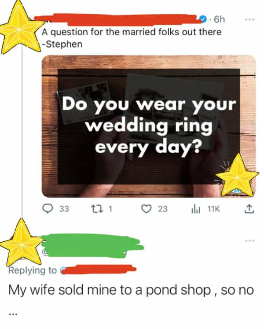Image resolution: width=264 pixels, height=329 pixels.
Task: Click the star covering the top-left avatar
Action: [x=19, y=27]
